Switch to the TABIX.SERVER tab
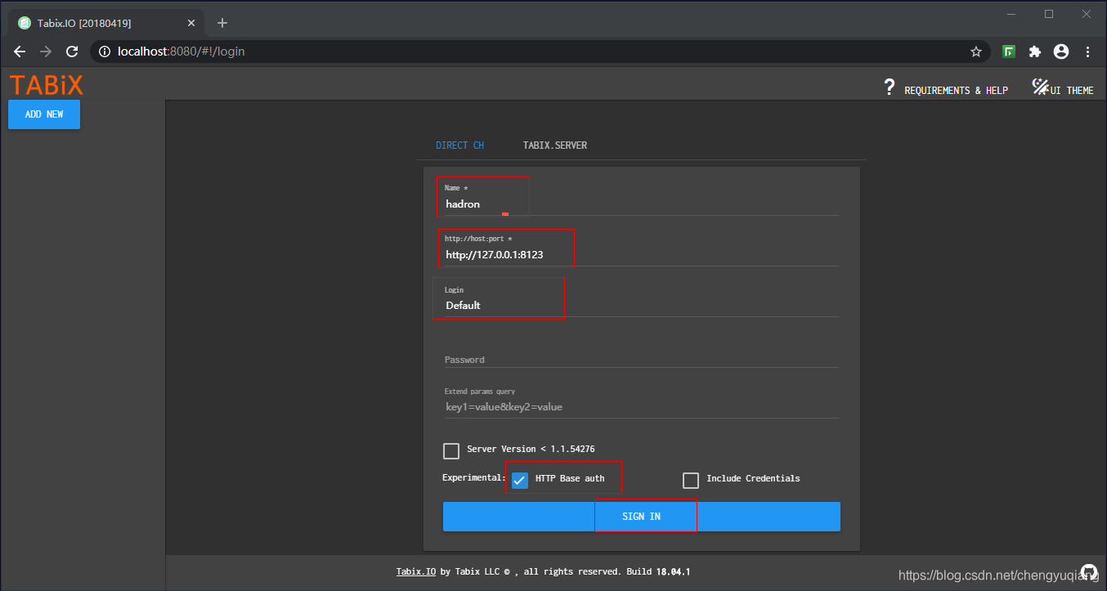Image resolution: width=1107 pixels, height=591 pixels. coord(555,146)
